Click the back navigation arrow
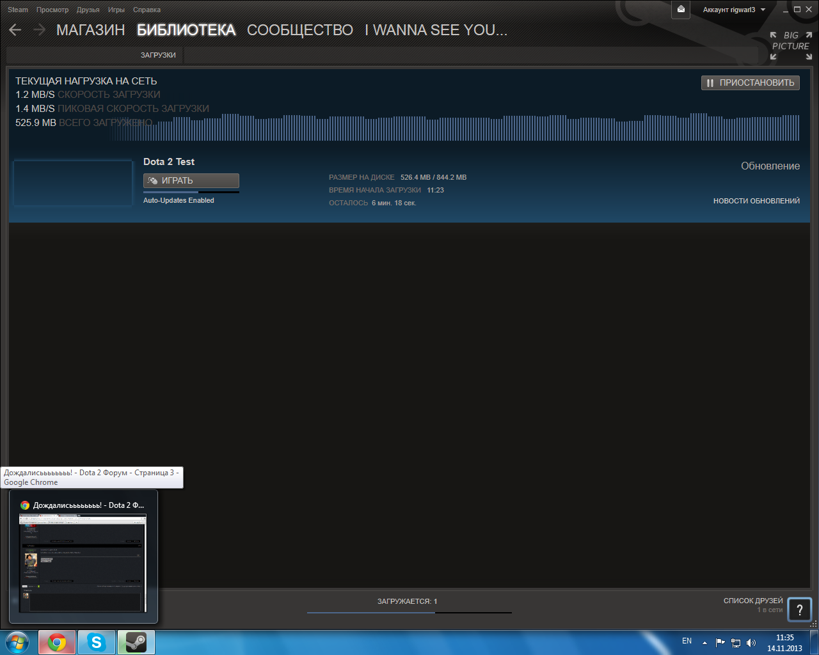The image size is (819, 655). [x=15, y=30]
